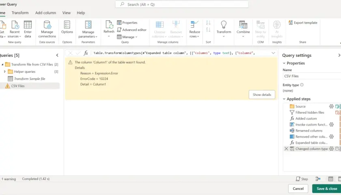Sort descending Z to A
The height and width of the screenshot is (195, 341).
(208, 30)
